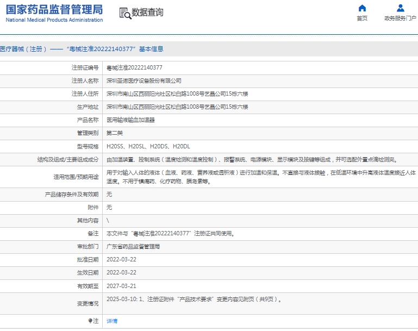Click the 变更情况 2025-03-10 change entry
418x331 pixels.
click(195, 299)
